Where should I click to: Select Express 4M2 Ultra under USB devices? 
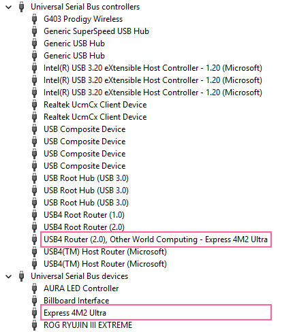tap(75, 313)
